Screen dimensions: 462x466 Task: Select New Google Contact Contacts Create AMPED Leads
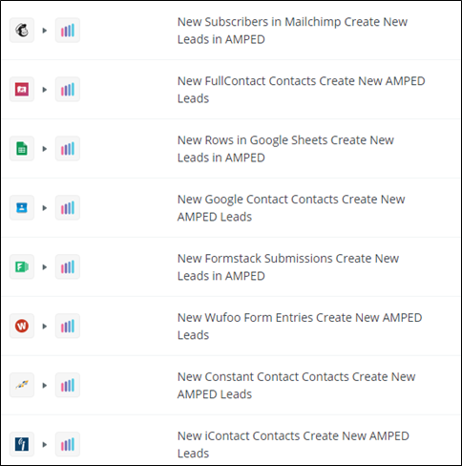(291, 208)
